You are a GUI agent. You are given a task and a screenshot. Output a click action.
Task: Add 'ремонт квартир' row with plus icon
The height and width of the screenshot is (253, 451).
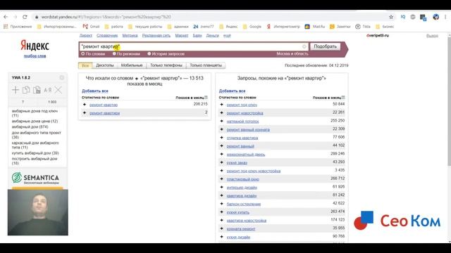click(x=85, y=105)
